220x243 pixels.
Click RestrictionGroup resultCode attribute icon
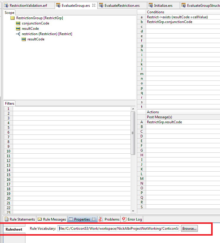click(x=18, y=29)
